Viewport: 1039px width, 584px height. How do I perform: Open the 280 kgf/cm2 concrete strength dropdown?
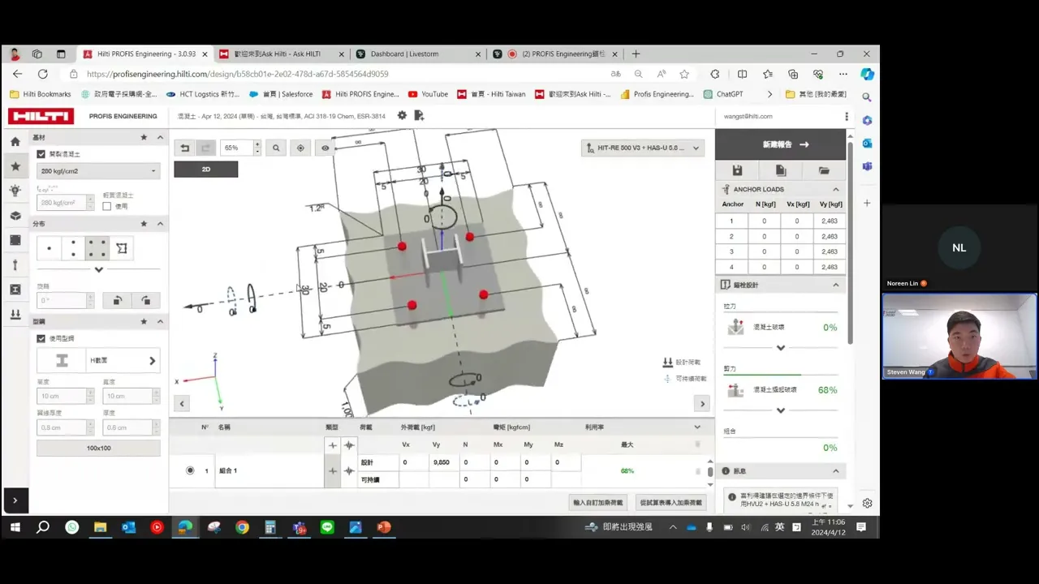[98, 171]
